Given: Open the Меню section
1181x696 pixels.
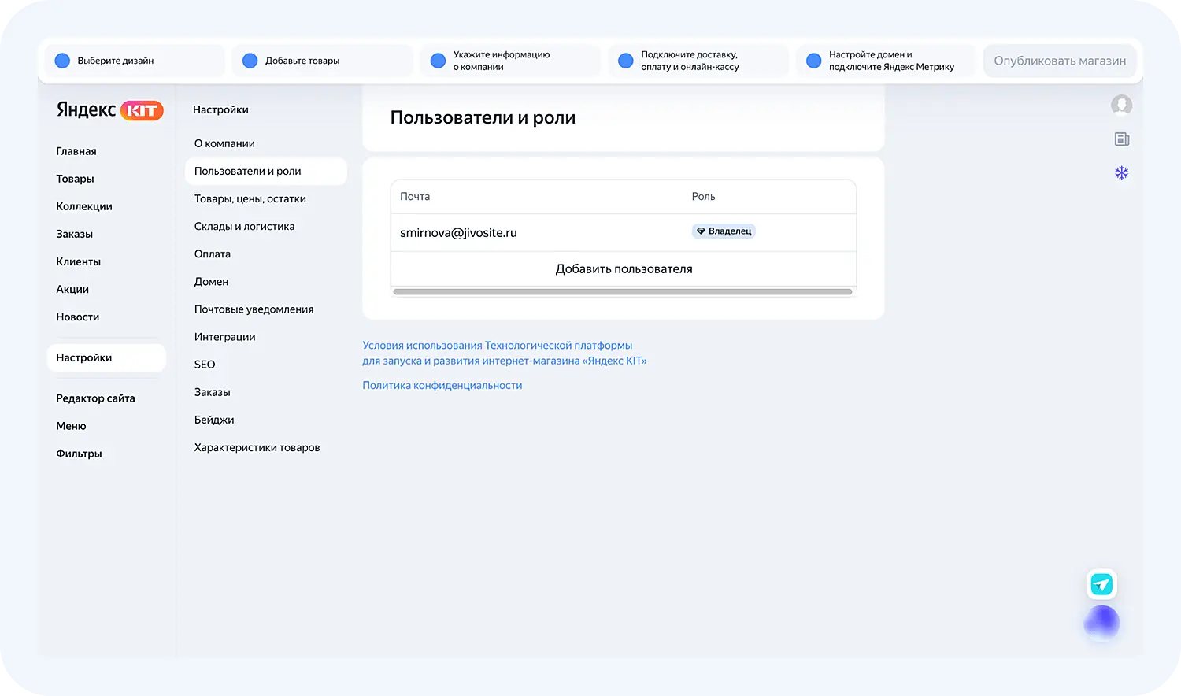Looking at the screenshot, I should (71, 426).
